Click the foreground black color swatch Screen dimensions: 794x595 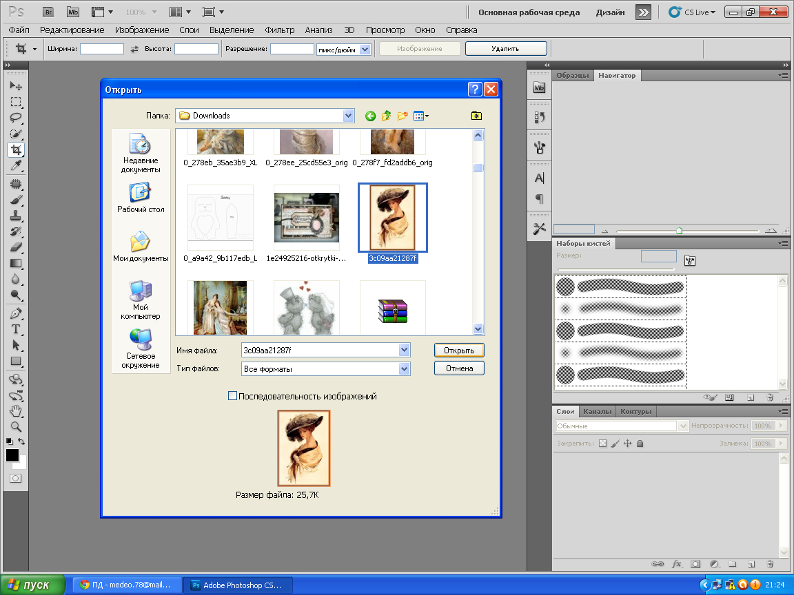point(12,455)
